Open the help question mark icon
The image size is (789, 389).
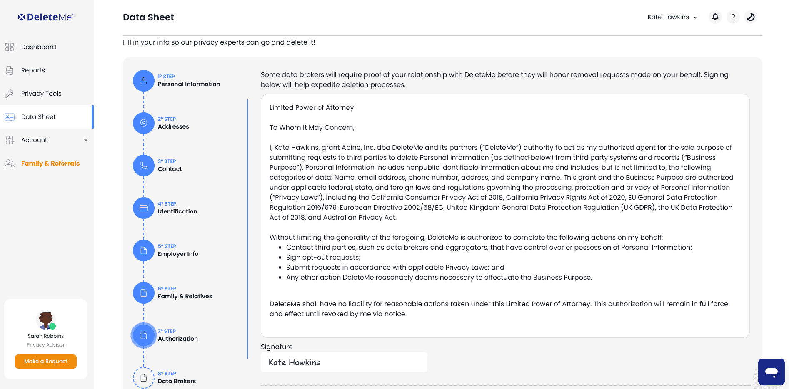733,17
